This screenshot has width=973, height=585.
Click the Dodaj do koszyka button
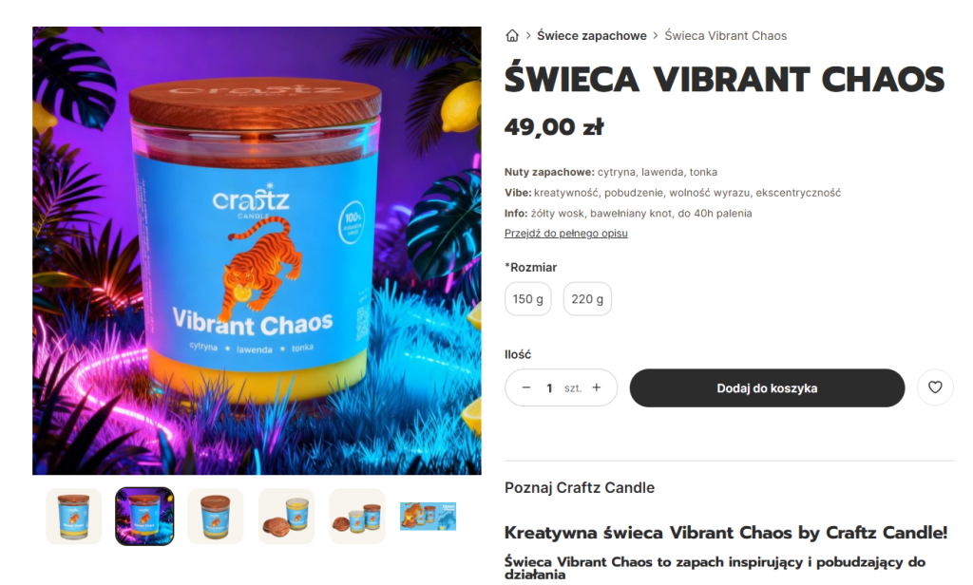pos(767,388)
